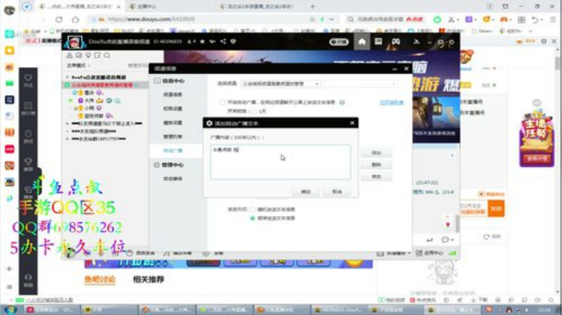Viewport: 562px width, 315px height.
Task: Click the heart follow icon in Douyu's dark sidebar
Action: pos(28,78)
